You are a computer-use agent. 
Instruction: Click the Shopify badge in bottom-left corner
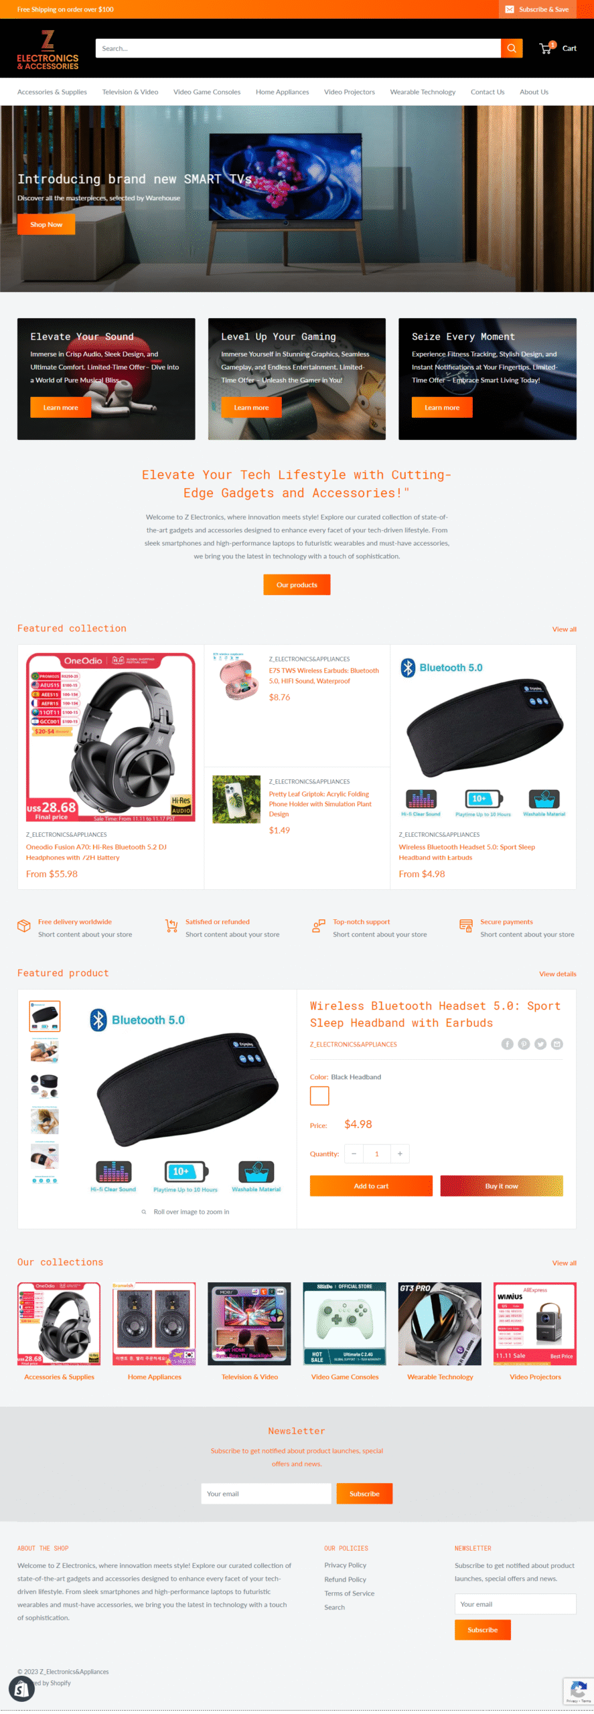tap(21, 1689)
